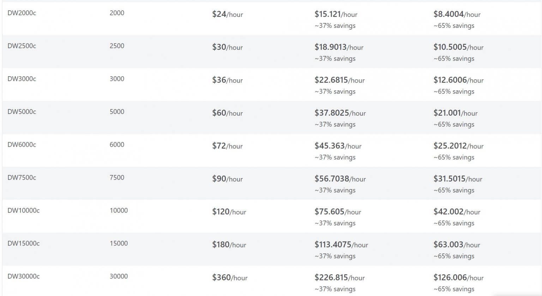The width and height of the screenshot is (542, 296).
Task: Select the $21.001/hour price
Action: (455, 113)
